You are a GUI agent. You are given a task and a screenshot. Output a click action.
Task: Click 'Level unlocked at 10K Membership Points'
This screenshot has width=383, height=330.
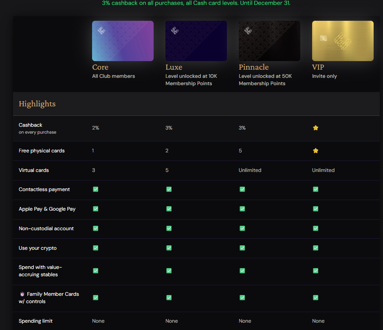pyautogui.click(x=191, y=80)
